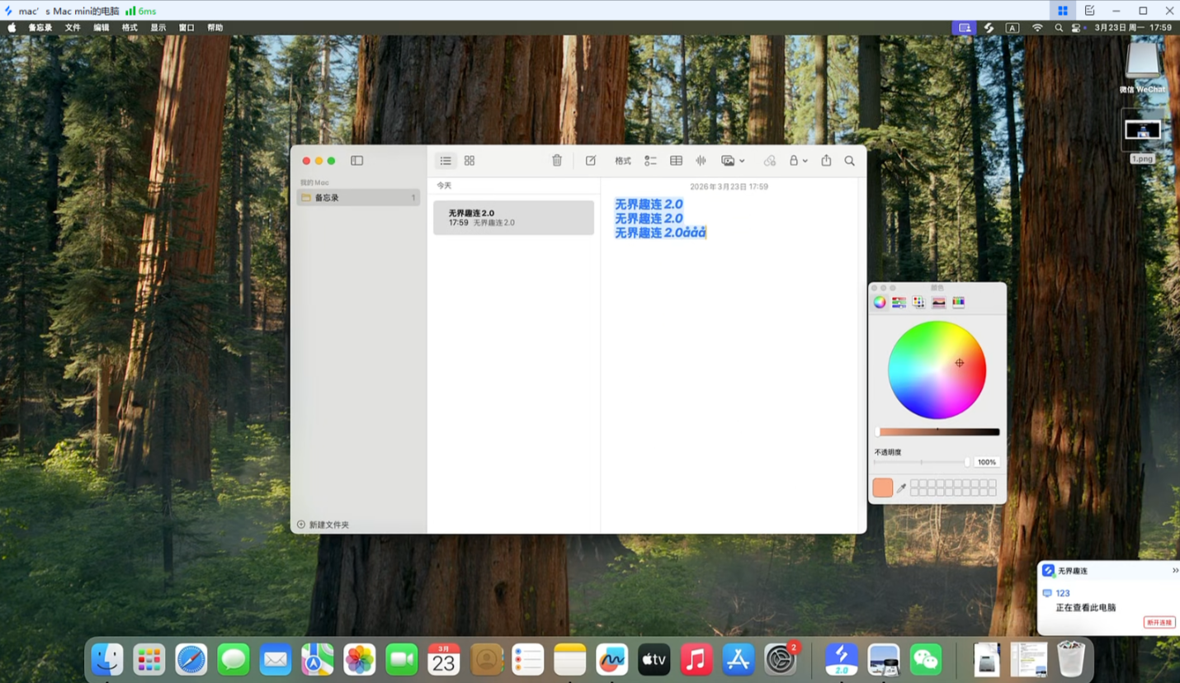
Task: Start audio transcription with the waveform icon
Action: (x=701, y=161)
